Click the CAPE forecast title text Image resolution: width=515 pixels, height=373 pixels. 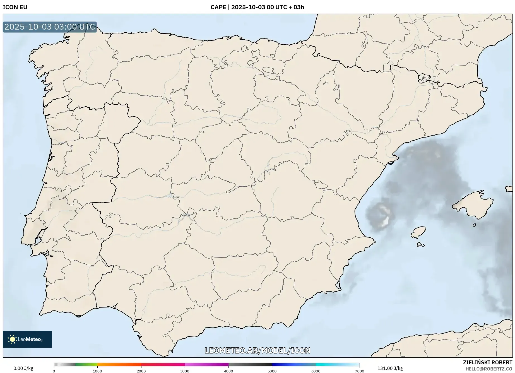(257, 7)
